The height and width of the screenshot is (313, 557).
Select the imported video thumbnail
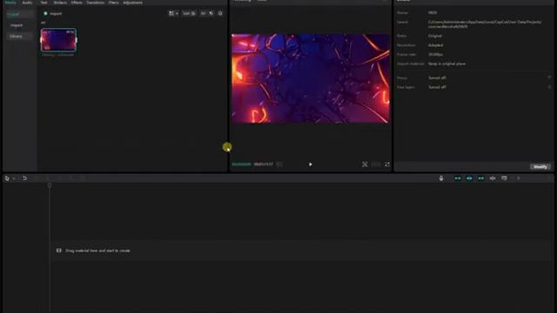[58, 40]
